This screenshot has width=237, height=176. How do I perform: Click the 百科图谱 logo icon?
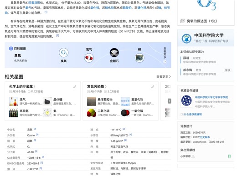[x=11, y=49]
